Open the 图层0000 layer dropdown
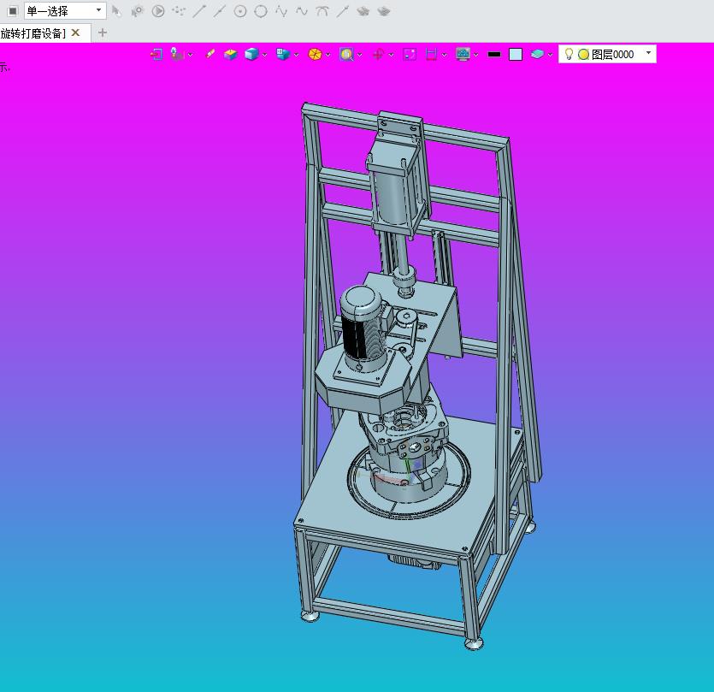 649,54
